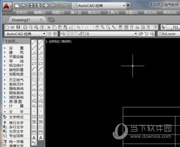180x147 pixels.
Task: Open the Layer Properties Manager icon
Action: (63, 34)
